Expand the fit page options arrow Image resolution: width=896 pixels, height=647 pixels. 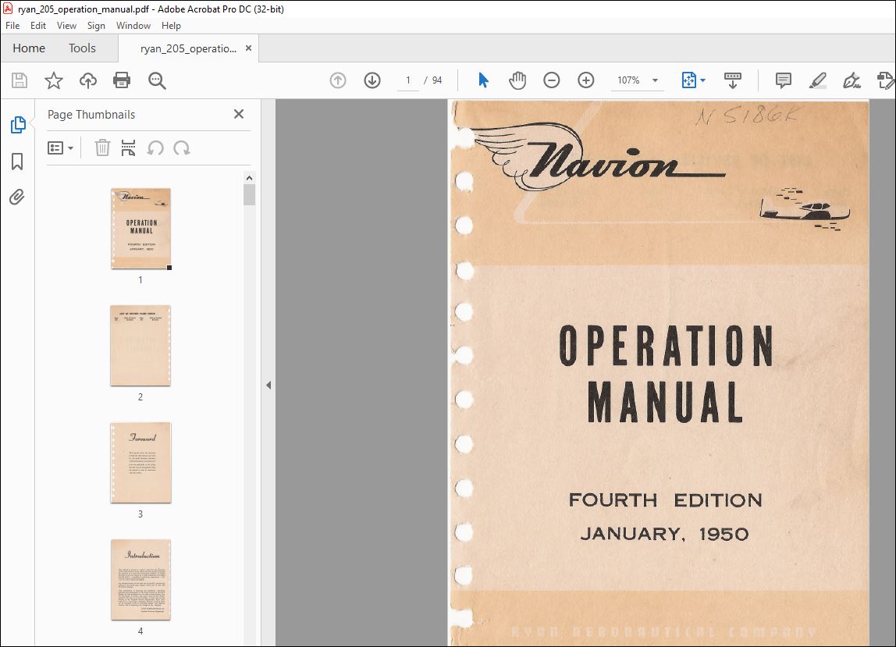pos(703,80)
